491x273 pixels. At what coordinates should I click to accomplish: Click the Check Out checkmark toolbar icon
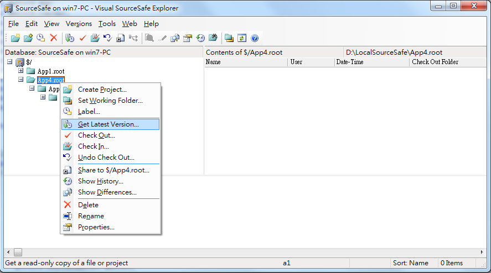pos(82,38)
